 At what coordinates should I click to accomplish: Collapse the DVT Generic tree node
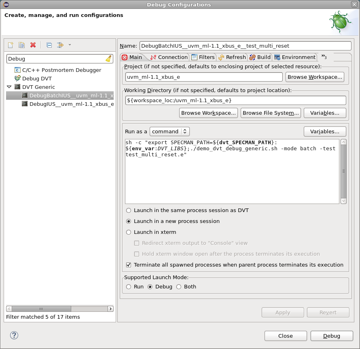[x=9, y=87]
